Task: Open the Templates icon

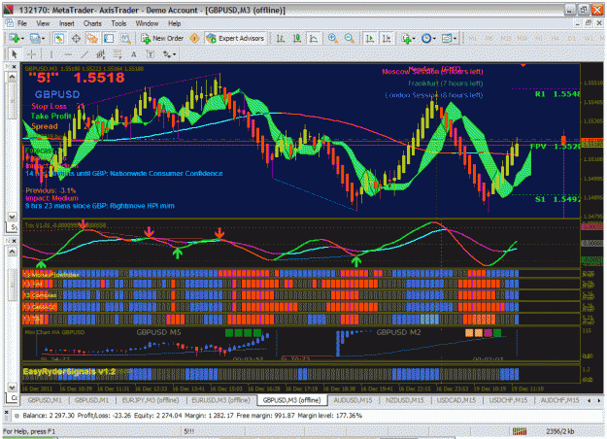Action: tap(447, 38)
